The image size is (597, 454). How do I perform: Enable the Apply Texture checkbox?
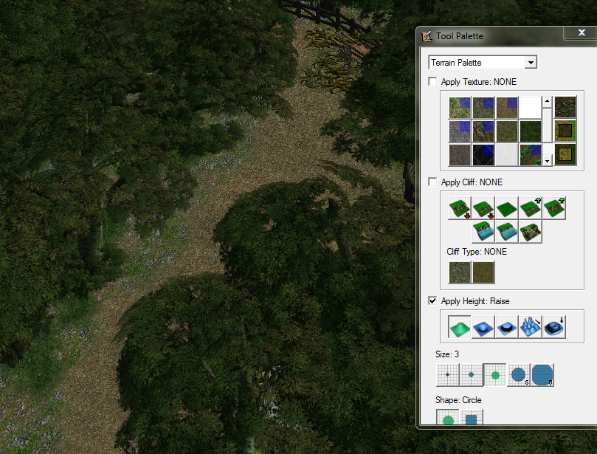coord(432,81)
